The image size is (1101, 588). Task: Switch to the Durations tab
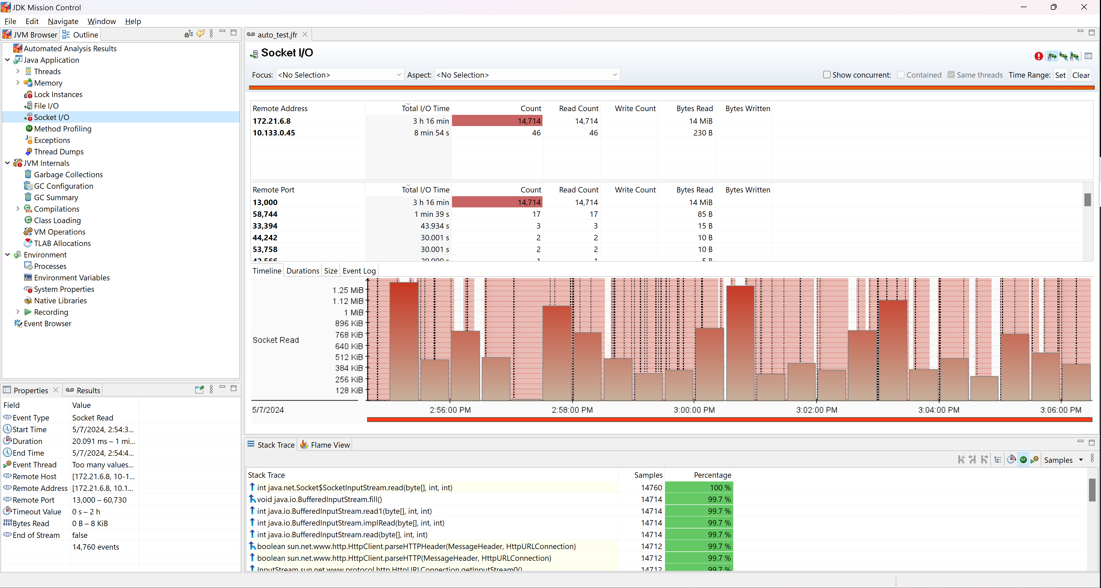click(303, 270)
